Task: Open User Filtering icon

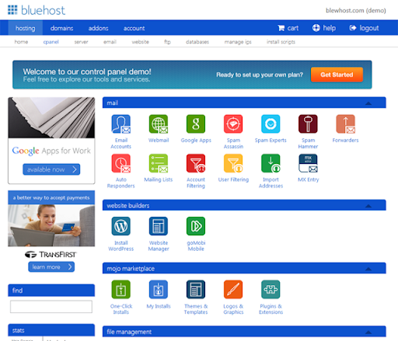Action: click(x=233, y=163)
